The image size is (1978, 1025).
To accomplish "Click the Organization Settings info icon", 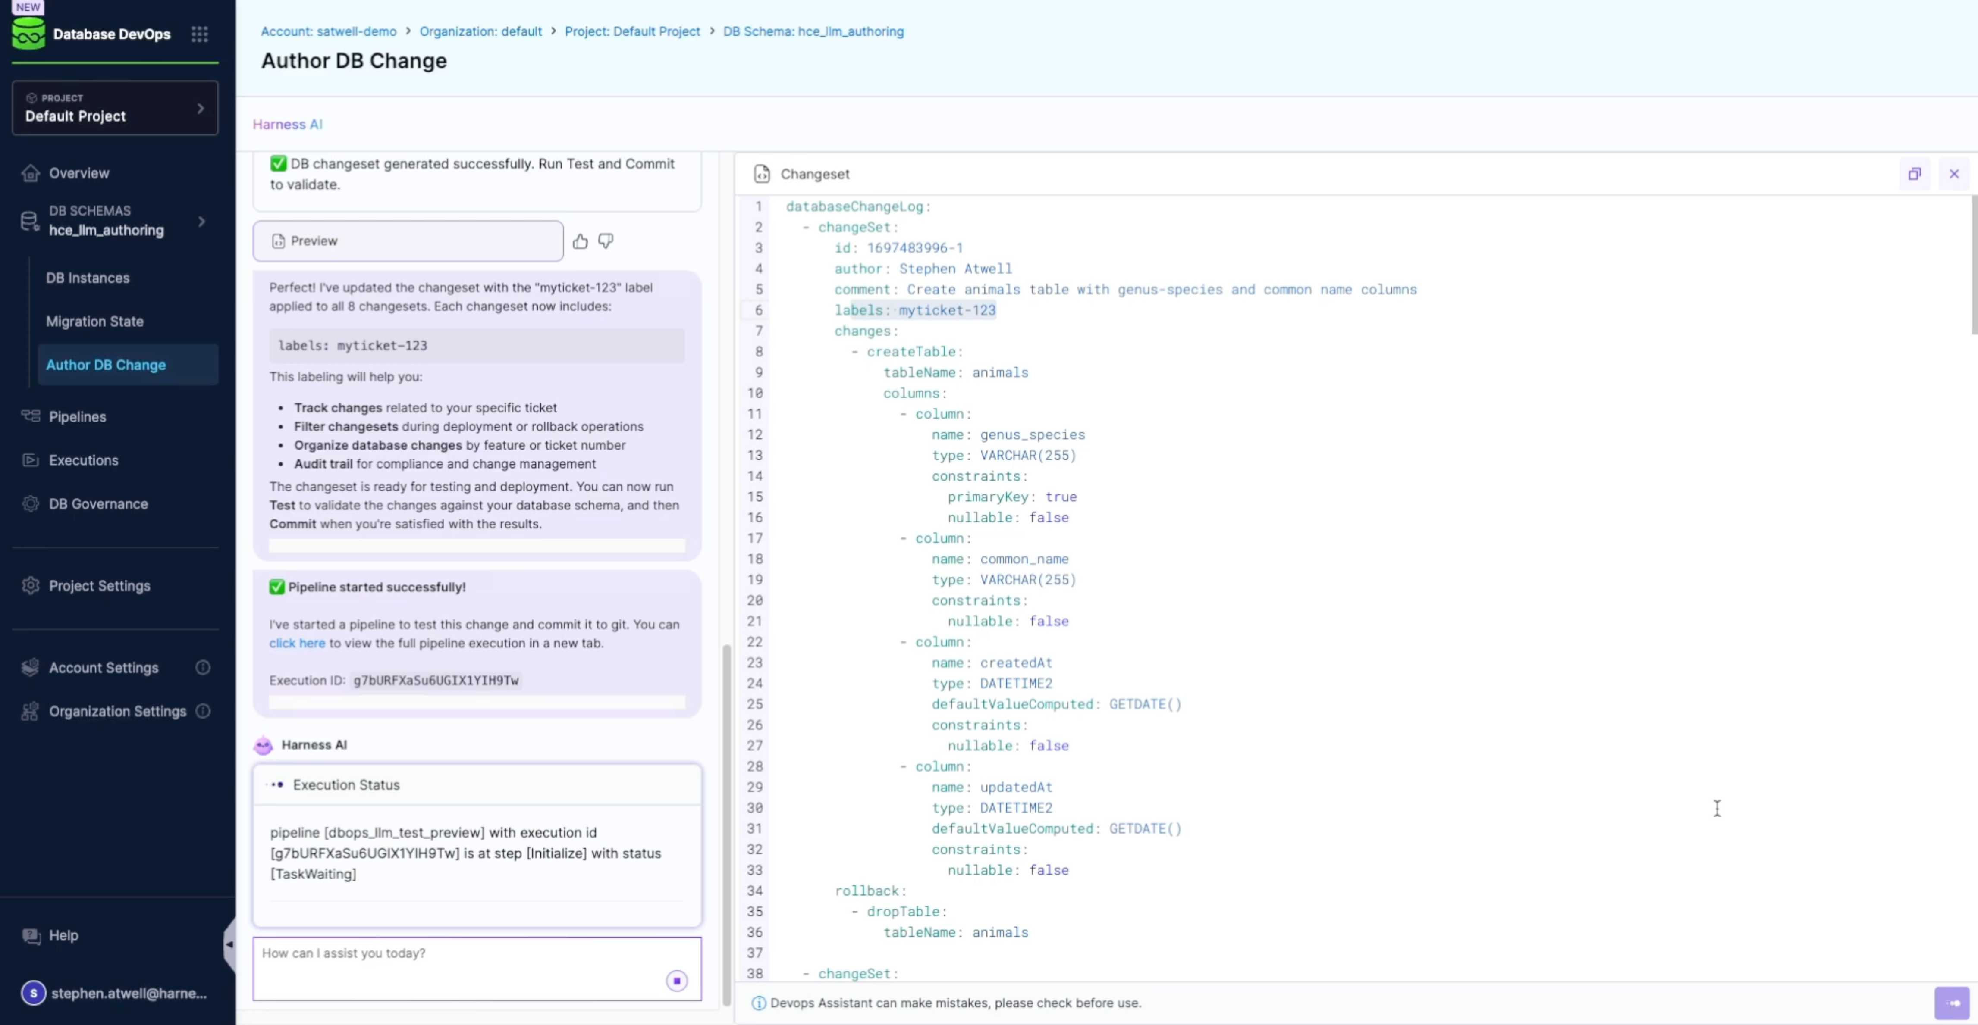I will point(203,712).
